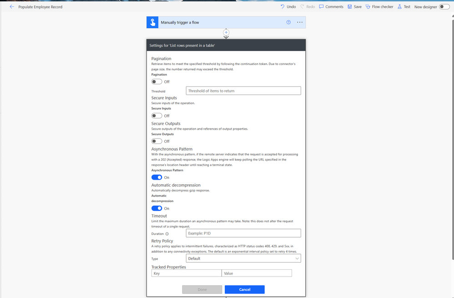Turn on the Pagination toggle

pos(156,82)
